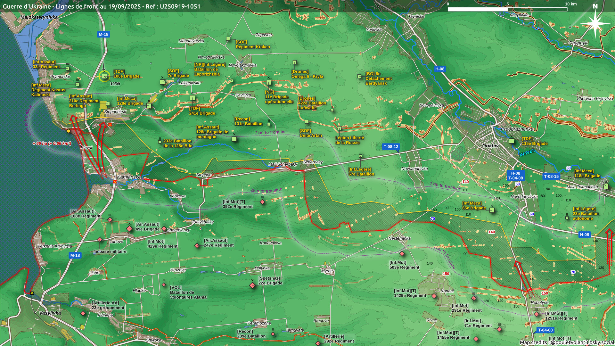Click the +66 ha area gain label
The width and height of the screenshot is (615, 346).
[52, 144]
